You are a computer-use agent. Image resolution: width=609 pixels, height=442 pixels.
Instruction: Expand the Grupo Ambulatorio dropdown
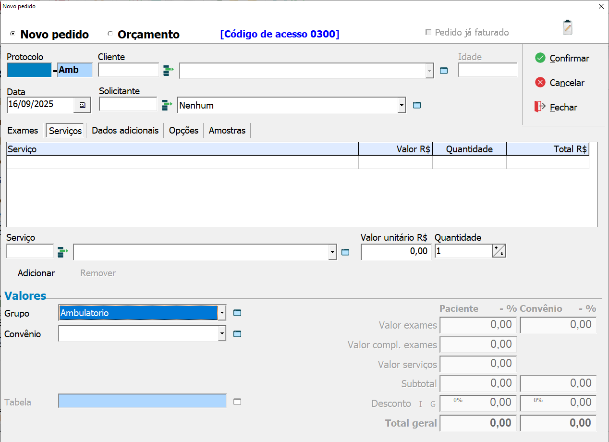click(222, 313)
